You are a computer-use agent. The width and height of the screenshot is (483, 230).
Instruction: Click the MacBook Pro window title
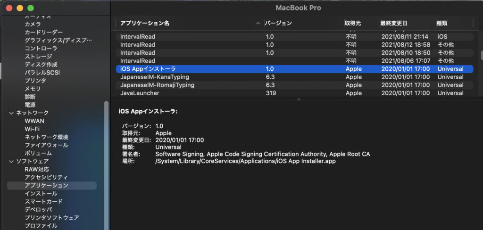point(298,8)
